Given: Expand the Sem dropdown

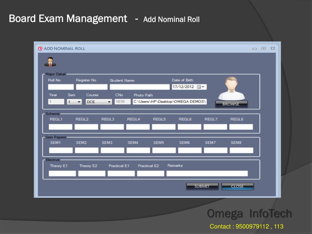Looking at the screenshot, I should coord(79,102).
